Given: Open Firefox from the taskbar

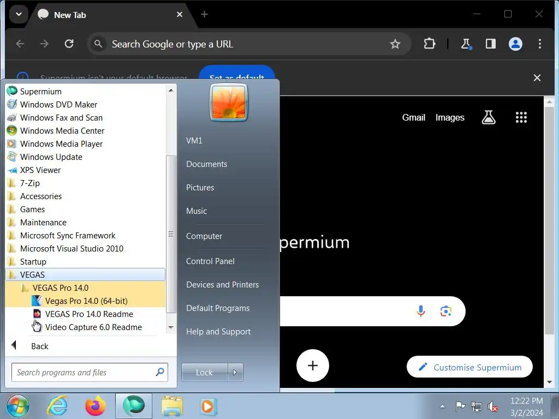Looking at the screenshot, I should [x=95, y=406].
